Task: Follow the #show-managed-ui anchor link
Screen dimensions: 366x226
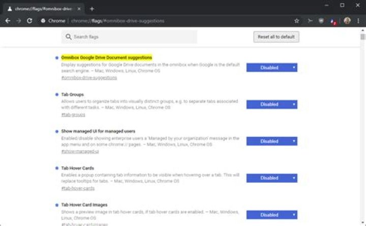Action: pyautogui.click(x=80, y=151)
